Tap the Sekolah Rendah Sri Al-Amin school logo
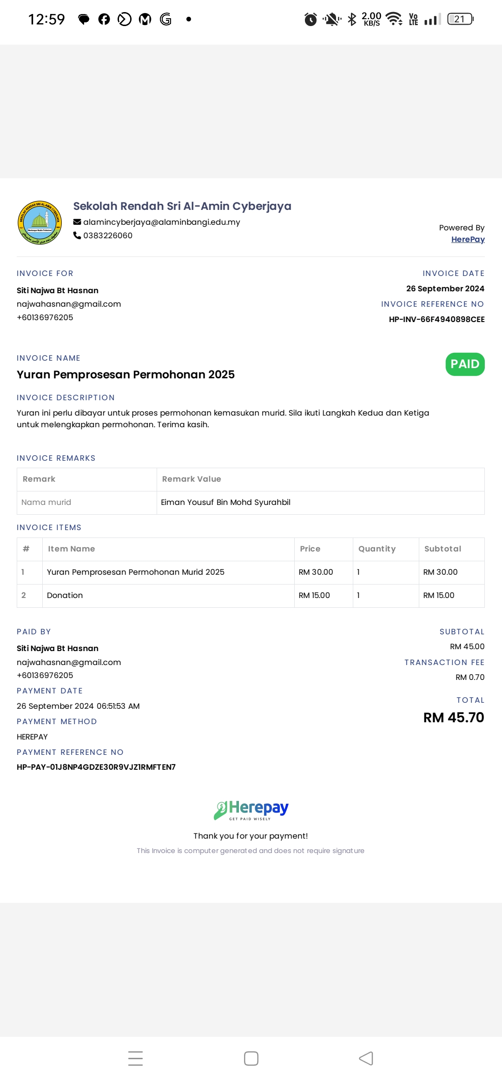The image size is (502, 1089). 40,222
